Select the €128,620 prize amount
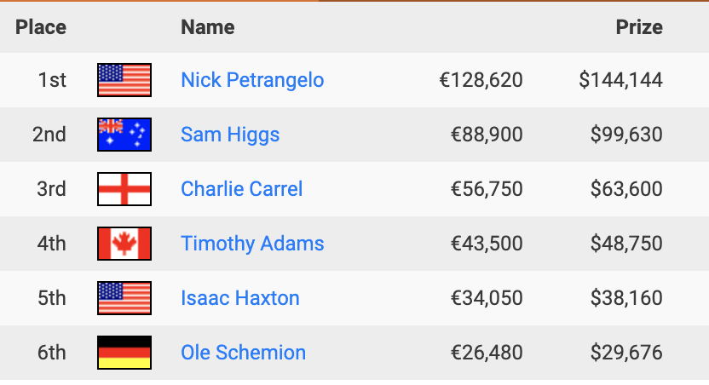Viewport: 709px width, 385px height. coord(481,80)
